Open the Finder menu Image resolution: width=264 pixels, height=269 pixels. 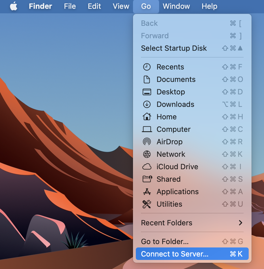click(40, 6)
